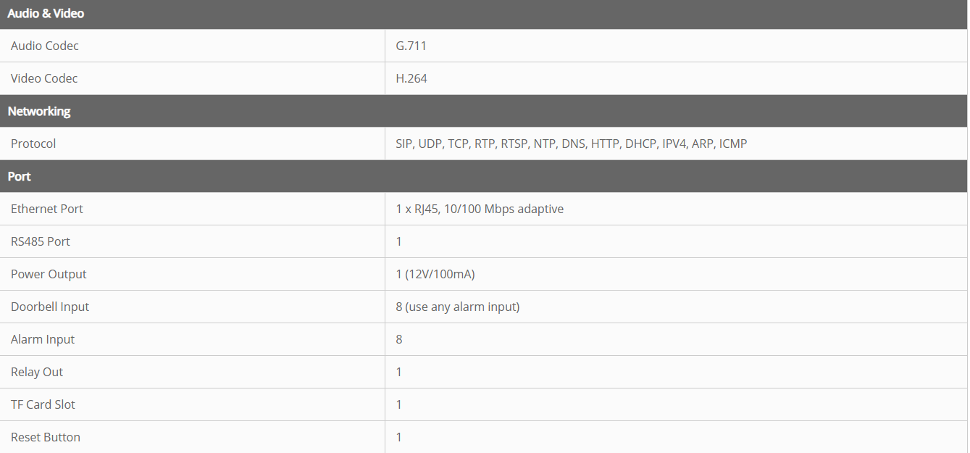This screenshot has width=970, height=453.
Task: Select the Audio Codec row label
Action: click(45, 46)
